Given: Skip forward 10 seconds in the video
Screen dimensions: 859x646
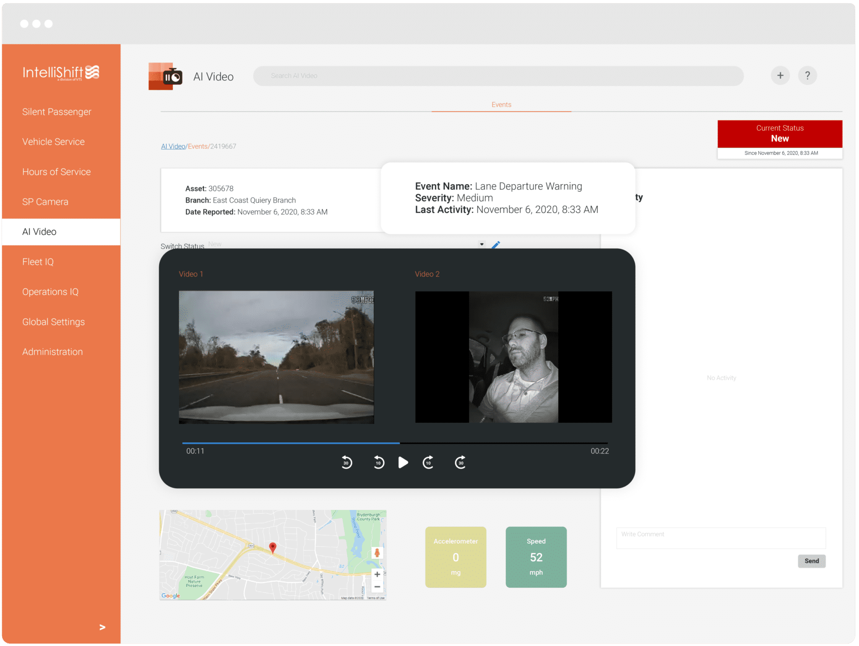Looking at the screenshot, I should [x=428, y=463].
